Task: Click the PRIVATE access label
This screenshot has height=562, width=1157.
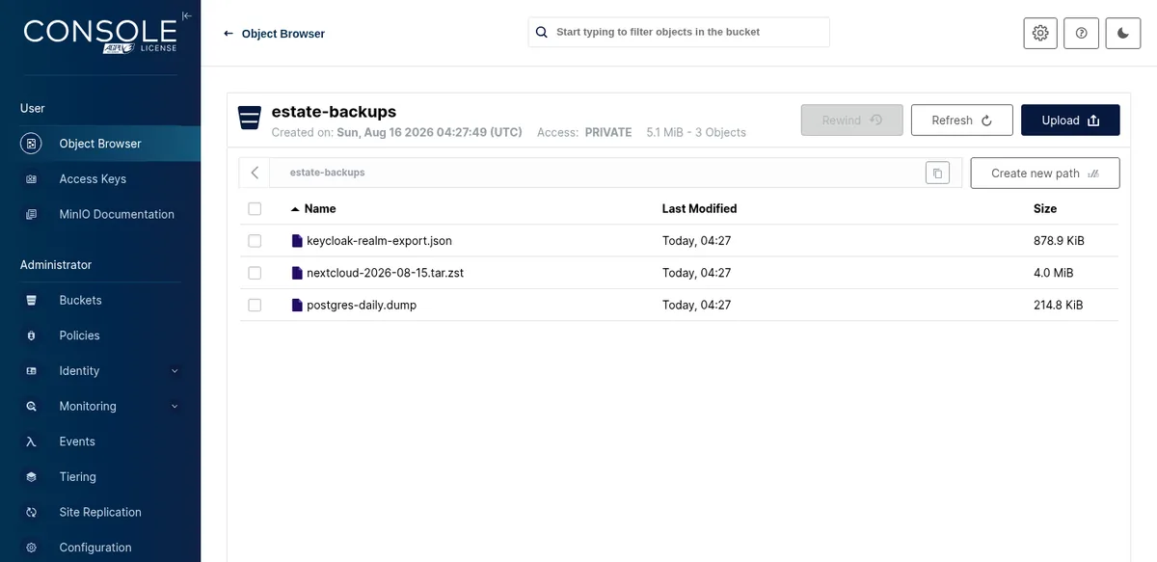Action: [608, 132]
